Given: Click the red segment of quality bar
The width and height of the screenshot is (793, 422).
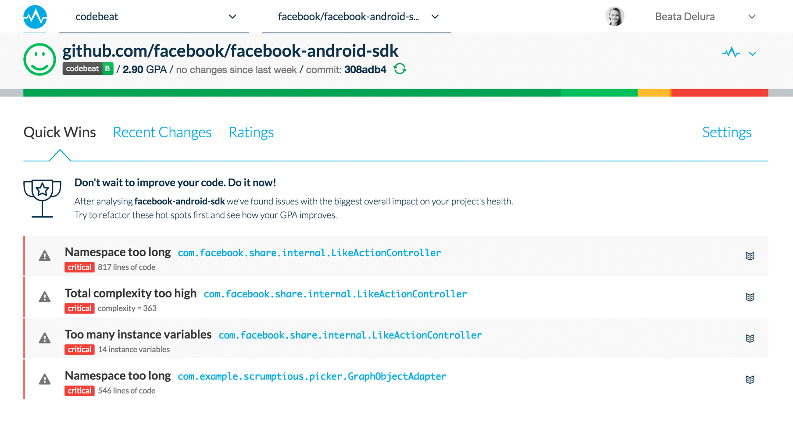Looking at the screenshot, I should 719,93.
